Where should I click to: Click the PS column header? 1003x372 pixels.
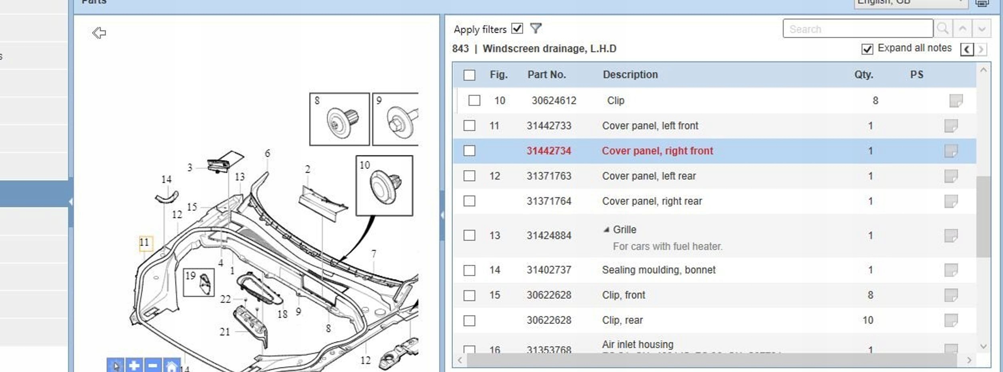[x=917, y=75]
